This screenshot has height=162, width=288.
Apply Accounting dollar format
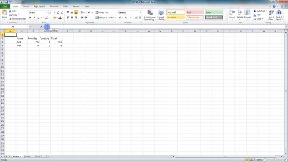120,18
